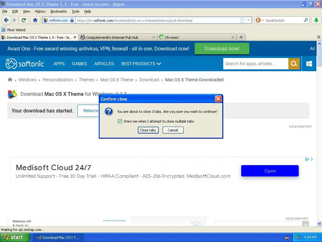Click the vertical scrollbar thumb
Viewport: 322px width, 242px height.
tap(319, 56)
